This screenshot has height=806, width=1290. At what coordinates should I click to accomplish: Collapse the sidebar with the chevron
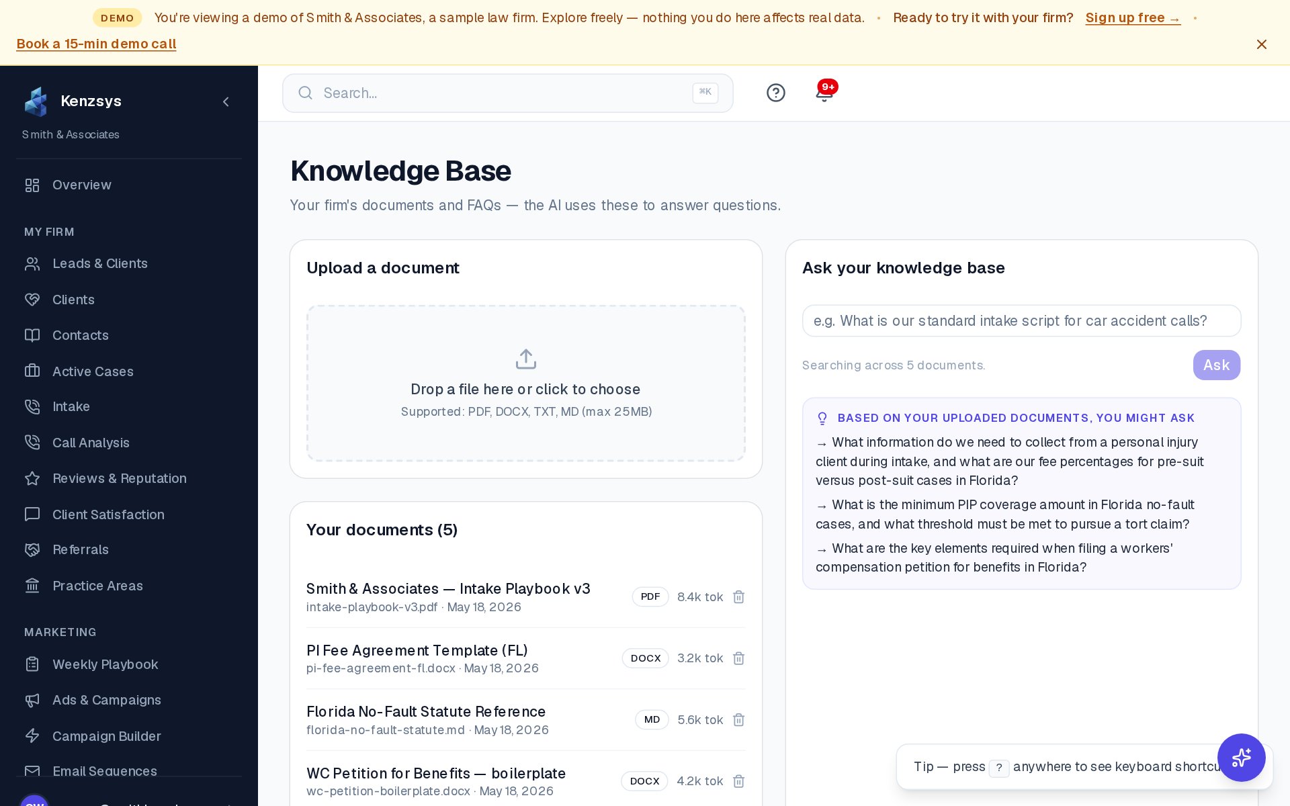(226, 101)
